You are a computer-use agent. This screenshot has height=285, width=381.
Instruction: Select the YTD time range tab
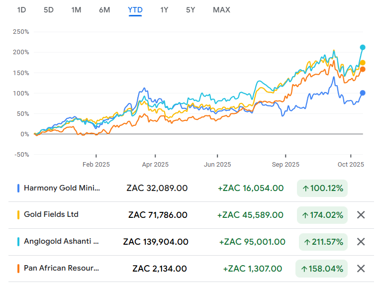tap(135, 9)
